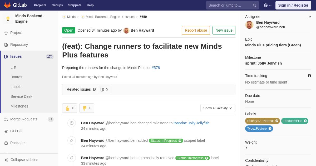
Task: Click the Packages icon
Action: click(x=6, y=143)
